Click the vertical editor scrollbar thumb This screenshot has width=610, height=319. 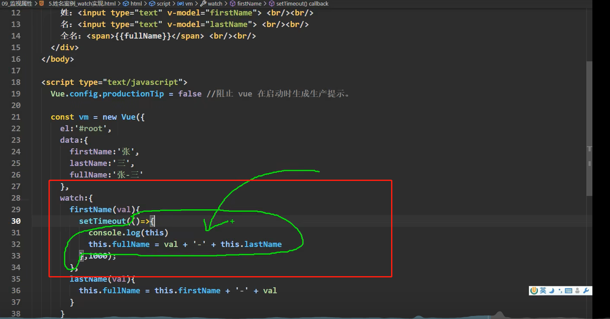[589, 129]
